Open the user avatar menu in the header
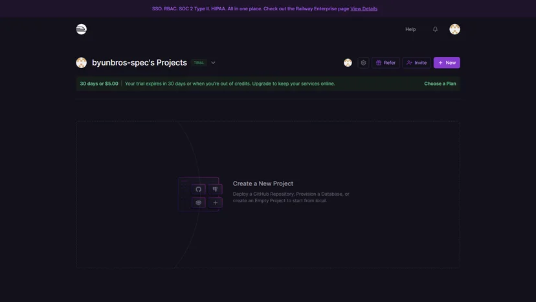The image size is (536, 302). point(454,29)
